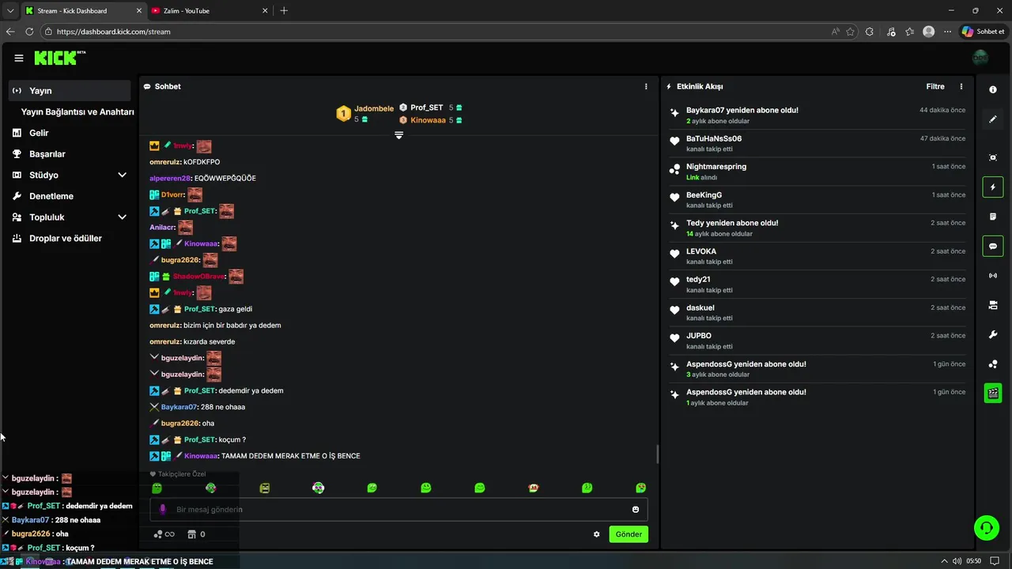Open the info icon in right toolbar
The height and width of the screenshot is (569, 1012).
tap(993, 90)
